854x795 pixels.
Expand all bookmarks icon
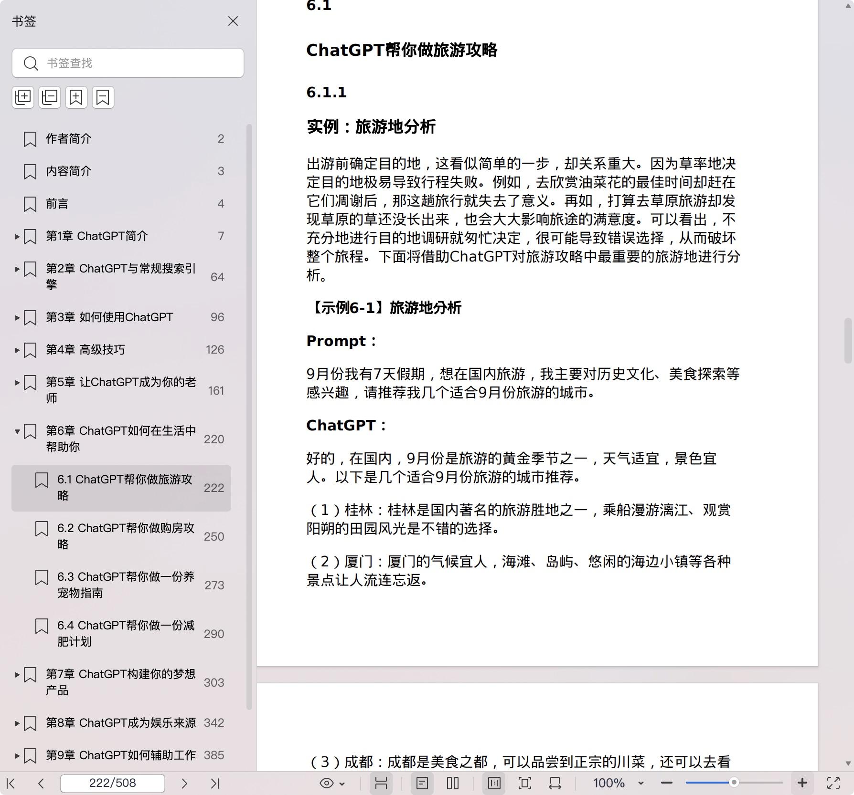[23, 97]
